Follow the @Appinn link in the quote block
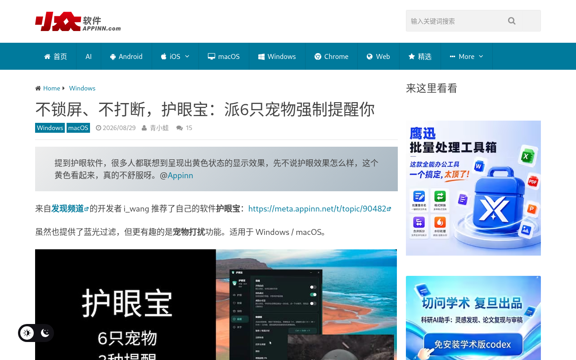Image resolution: width=576 pixels, height=360 pixels. (180, 175)
